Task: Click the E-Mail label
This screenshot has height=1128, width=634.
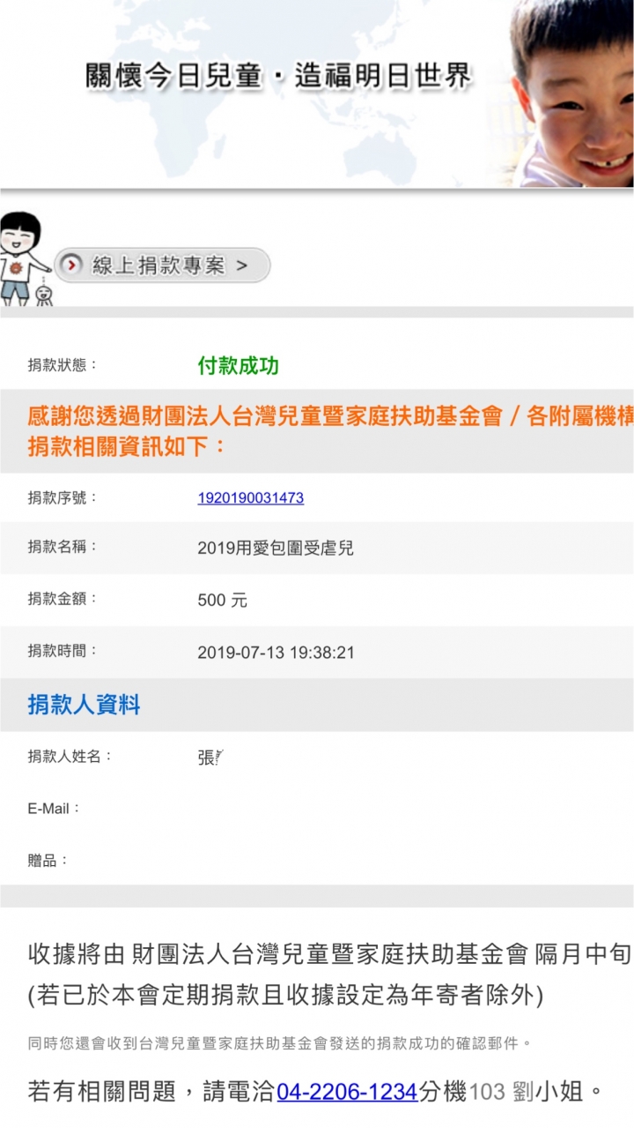Action: pyautogui.click(x=55, y=808)
